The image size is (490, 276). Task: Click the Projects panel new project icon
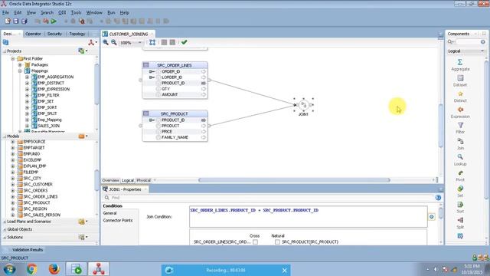pos(81,51)
